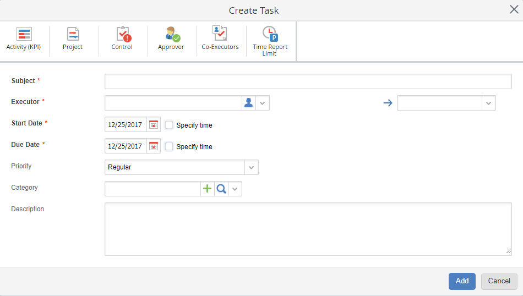Click the Co-Executors toolbar icon
Image resolution: width=523 pixels, height=296 pixels.
(220, 39)
